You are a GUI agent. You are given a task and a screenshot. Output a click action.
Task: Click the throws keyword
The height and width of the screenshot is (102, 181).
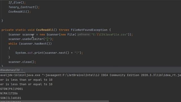(64, 30)
